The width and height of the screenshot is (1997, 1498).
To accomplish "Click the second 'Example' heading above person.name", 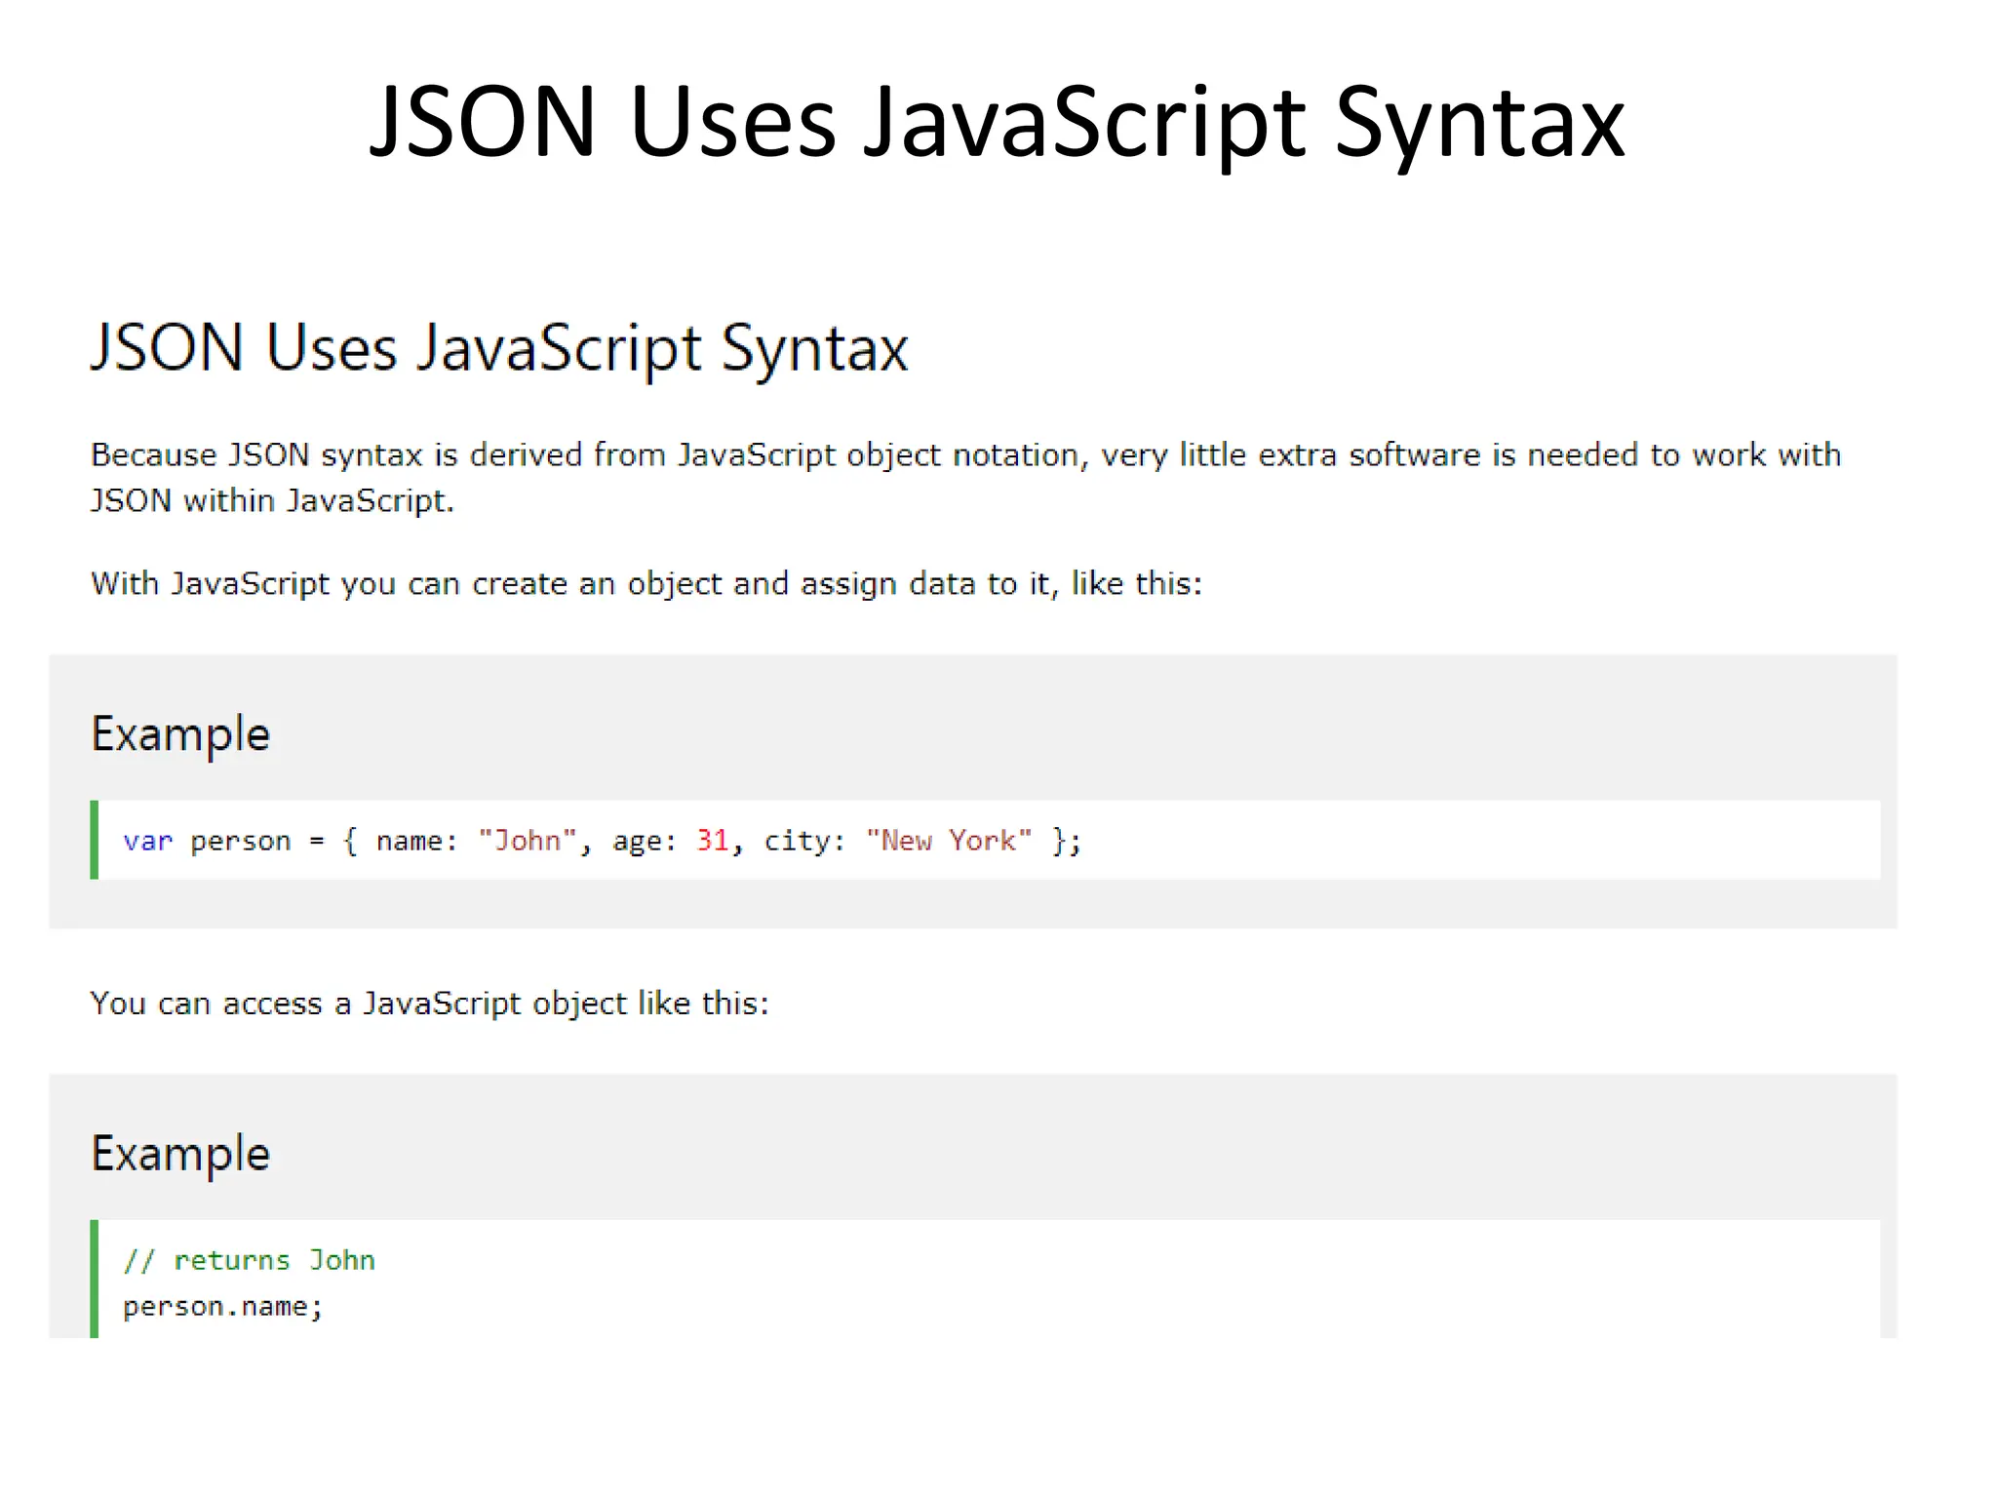I will [x=180, y=1155].
